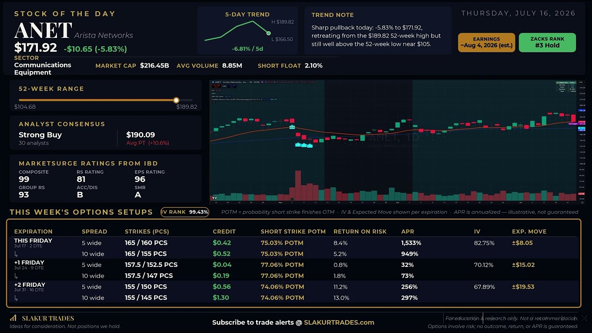The image size is (592, 333).
Task: Click the -6.81% / 5d trend figure
Action: [247, 49]
